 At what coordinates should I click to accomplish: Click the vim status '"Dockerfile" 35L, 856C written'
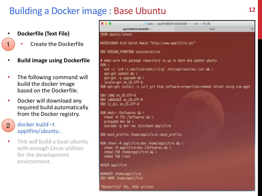coord(127,187)
